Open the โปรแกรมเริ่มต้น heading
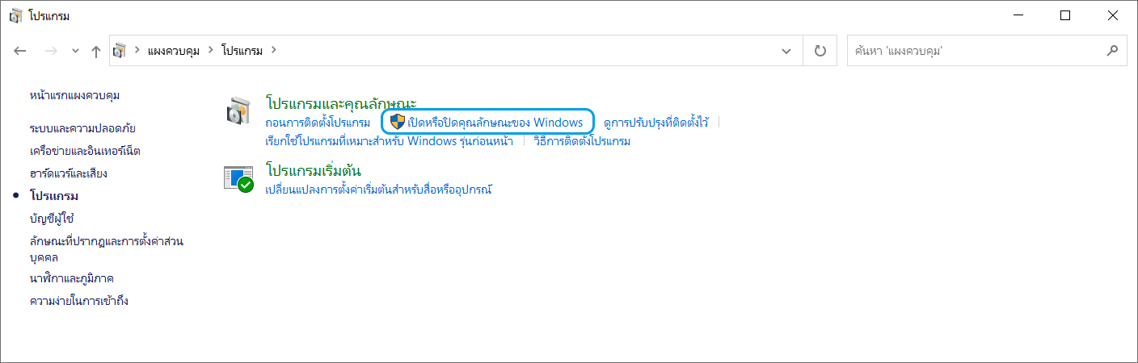Screen dimensions: 1138x363 tap(313, 171)
